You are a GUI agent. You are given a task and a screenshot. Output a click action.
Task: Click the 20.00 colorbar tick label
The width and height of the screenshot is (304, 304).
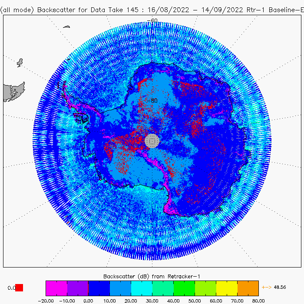pyautogui.click(x=131, y=301)
